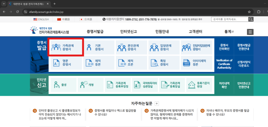Image resolution: width=268 pixels, height=127 pixels.
Task: Click the search keyword input field
Action: click(x=230, y=19)
